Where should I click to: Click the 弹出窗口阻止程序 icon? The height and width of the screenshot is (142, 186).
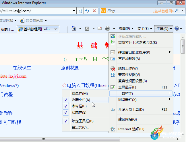click(113, 52)
